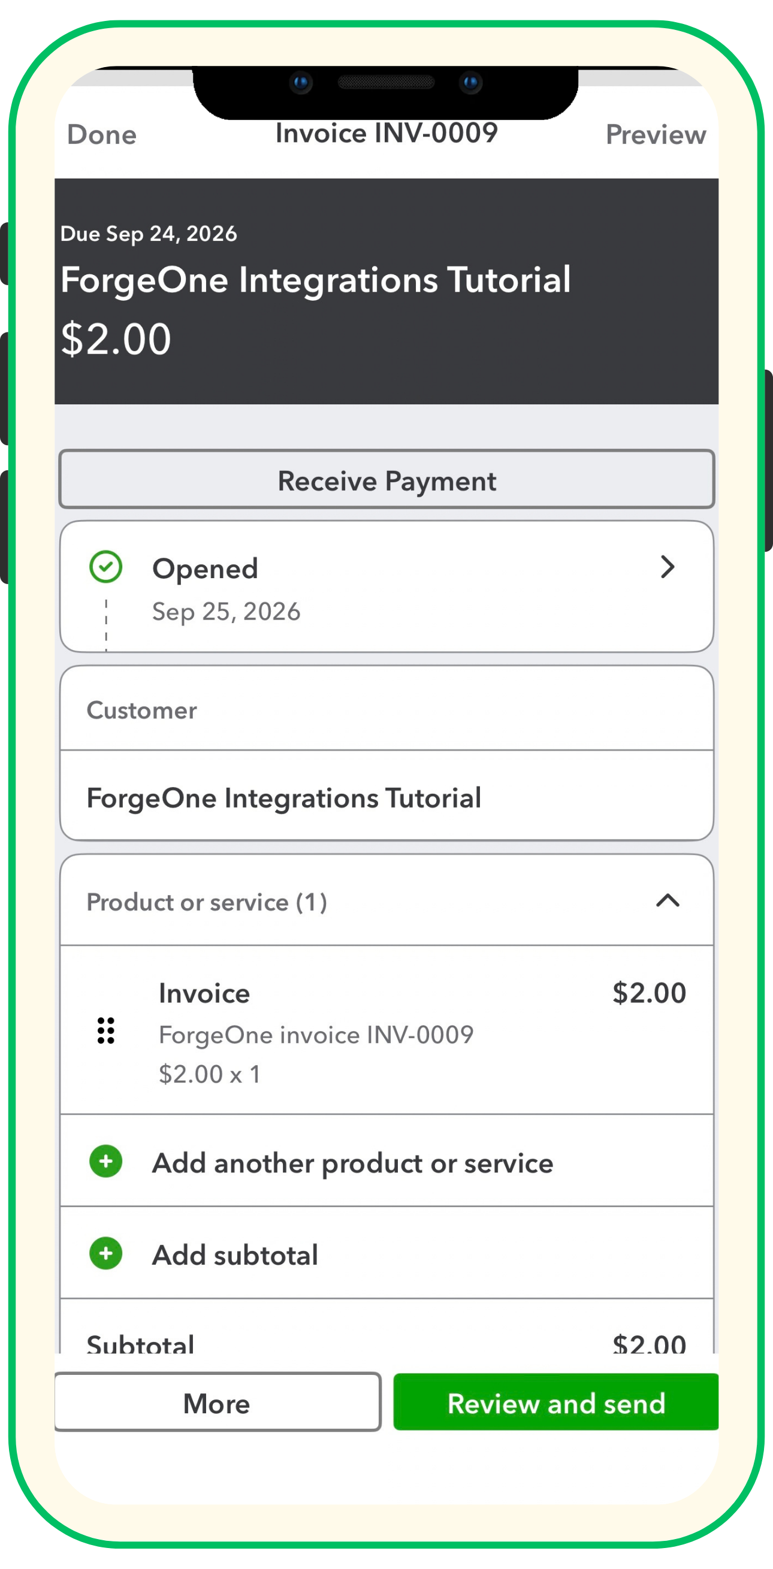Tap Add another product or service label
This screenshot has width=773, height=1569.
pos(353,1163)
